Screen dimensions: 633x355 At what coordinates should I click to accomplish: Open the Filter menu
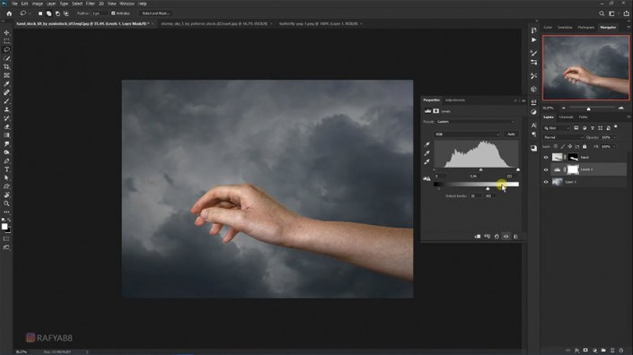pos(90,4)
